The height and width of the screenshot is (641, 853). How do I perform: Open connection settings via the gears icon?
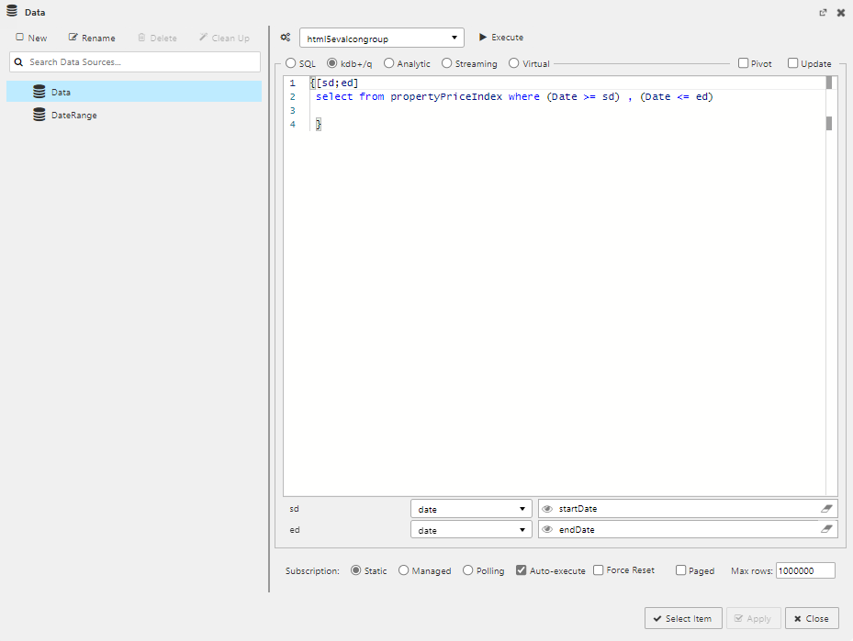pos(286,37)
